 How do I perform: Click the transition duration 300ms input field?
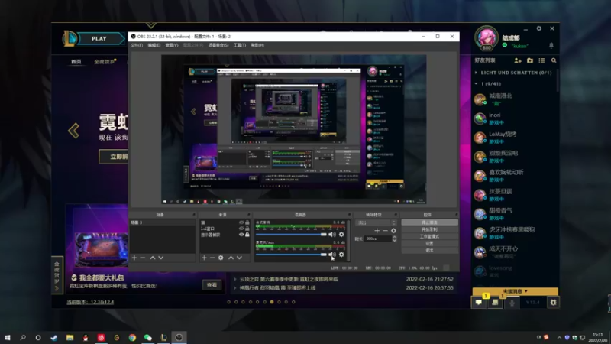pos(378,239)
